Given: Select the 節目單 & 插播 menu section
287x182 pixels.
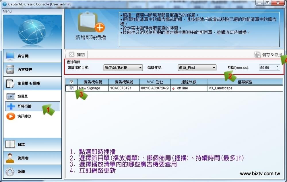Looking at the screenshot, I should pos(32,83).
